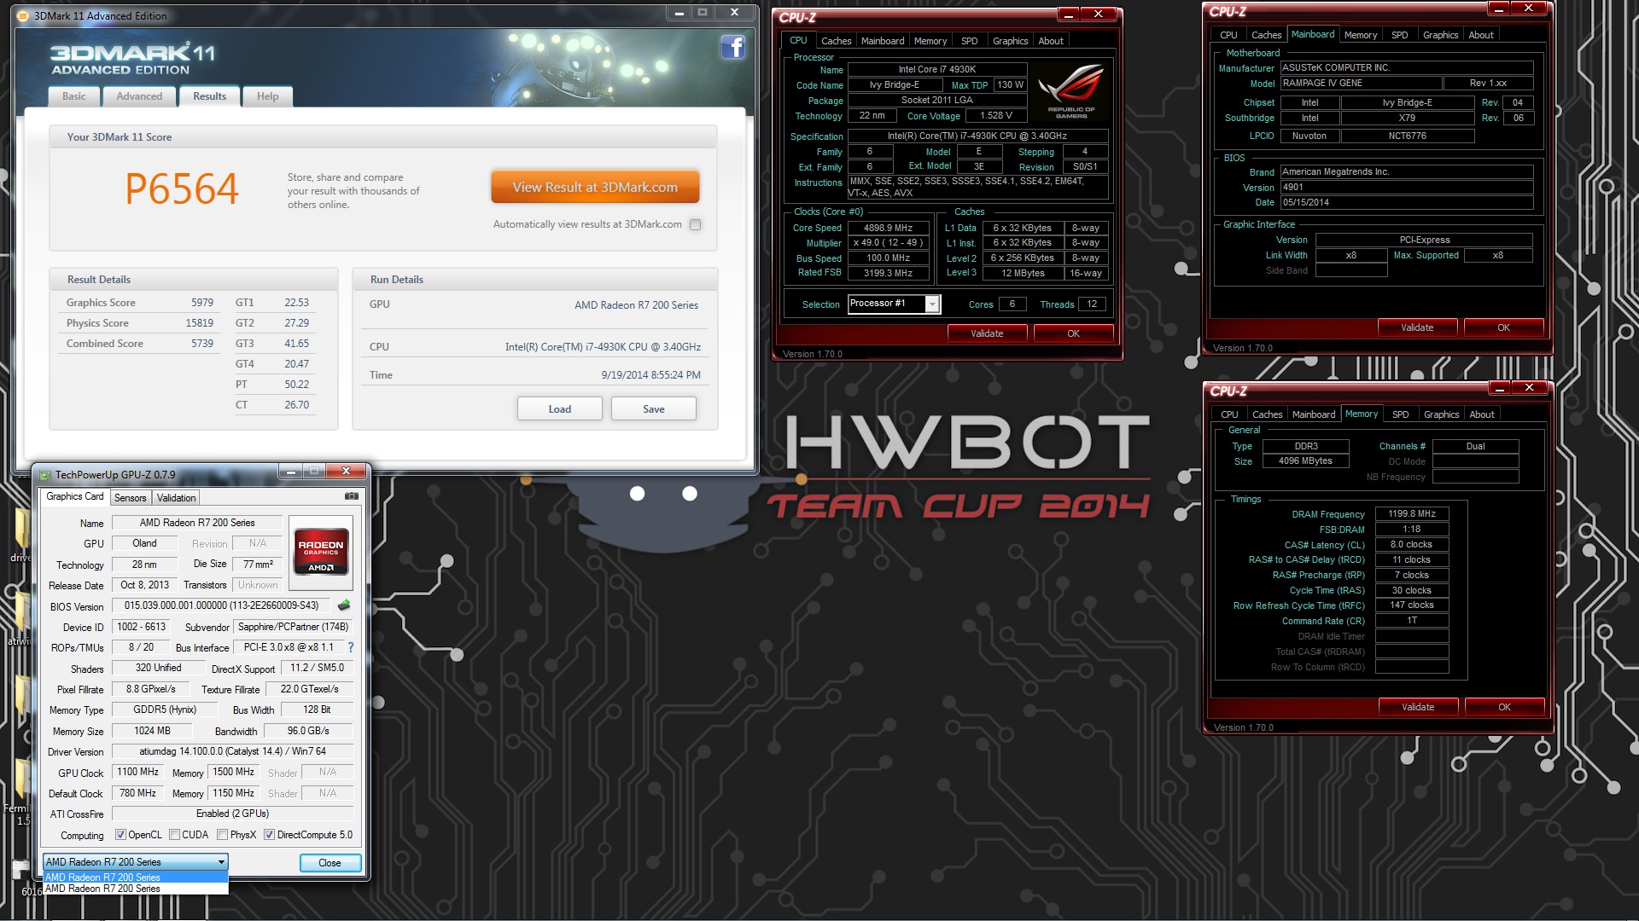
Task: Click the GPU name field in GPU-Z
Action: point(197,523)
